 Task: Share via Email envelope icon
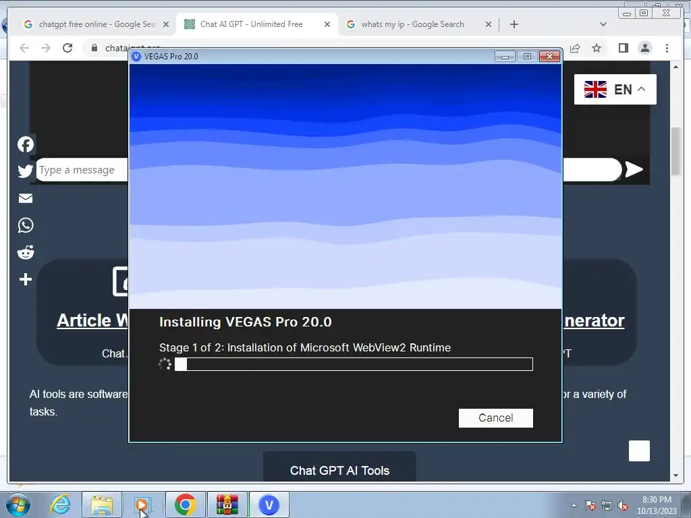tap(26, 198)
